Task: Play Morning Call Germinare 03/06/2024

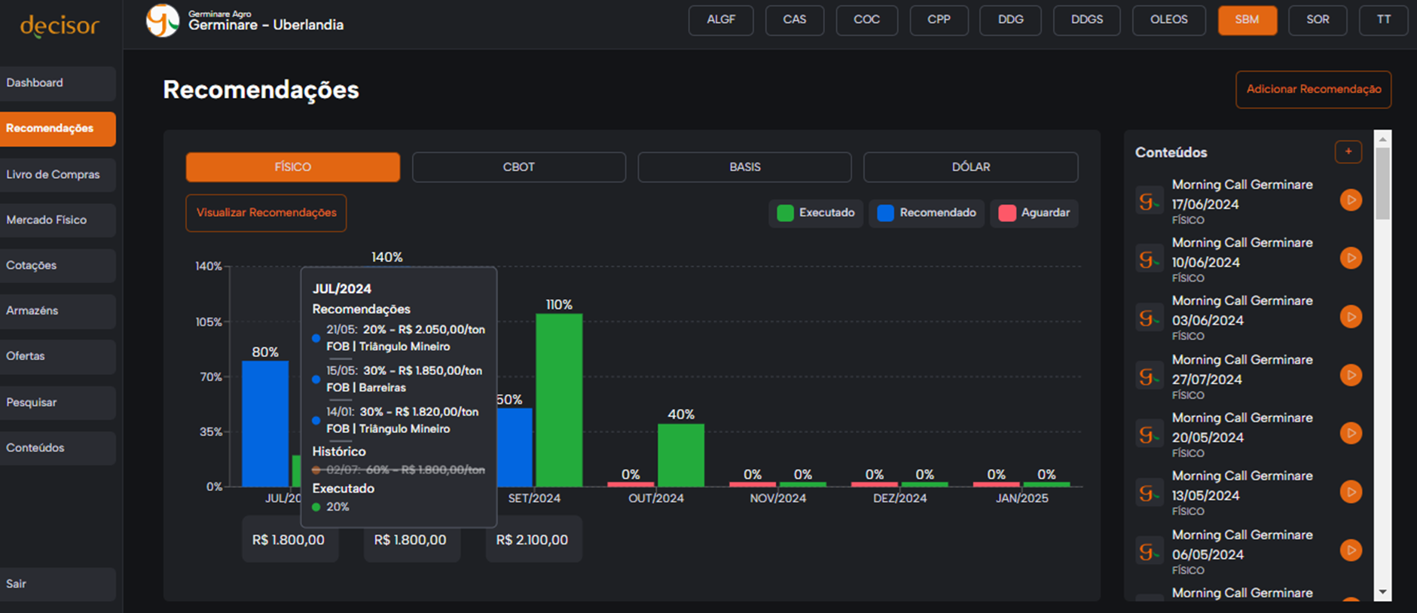Action: (1351, 316)
